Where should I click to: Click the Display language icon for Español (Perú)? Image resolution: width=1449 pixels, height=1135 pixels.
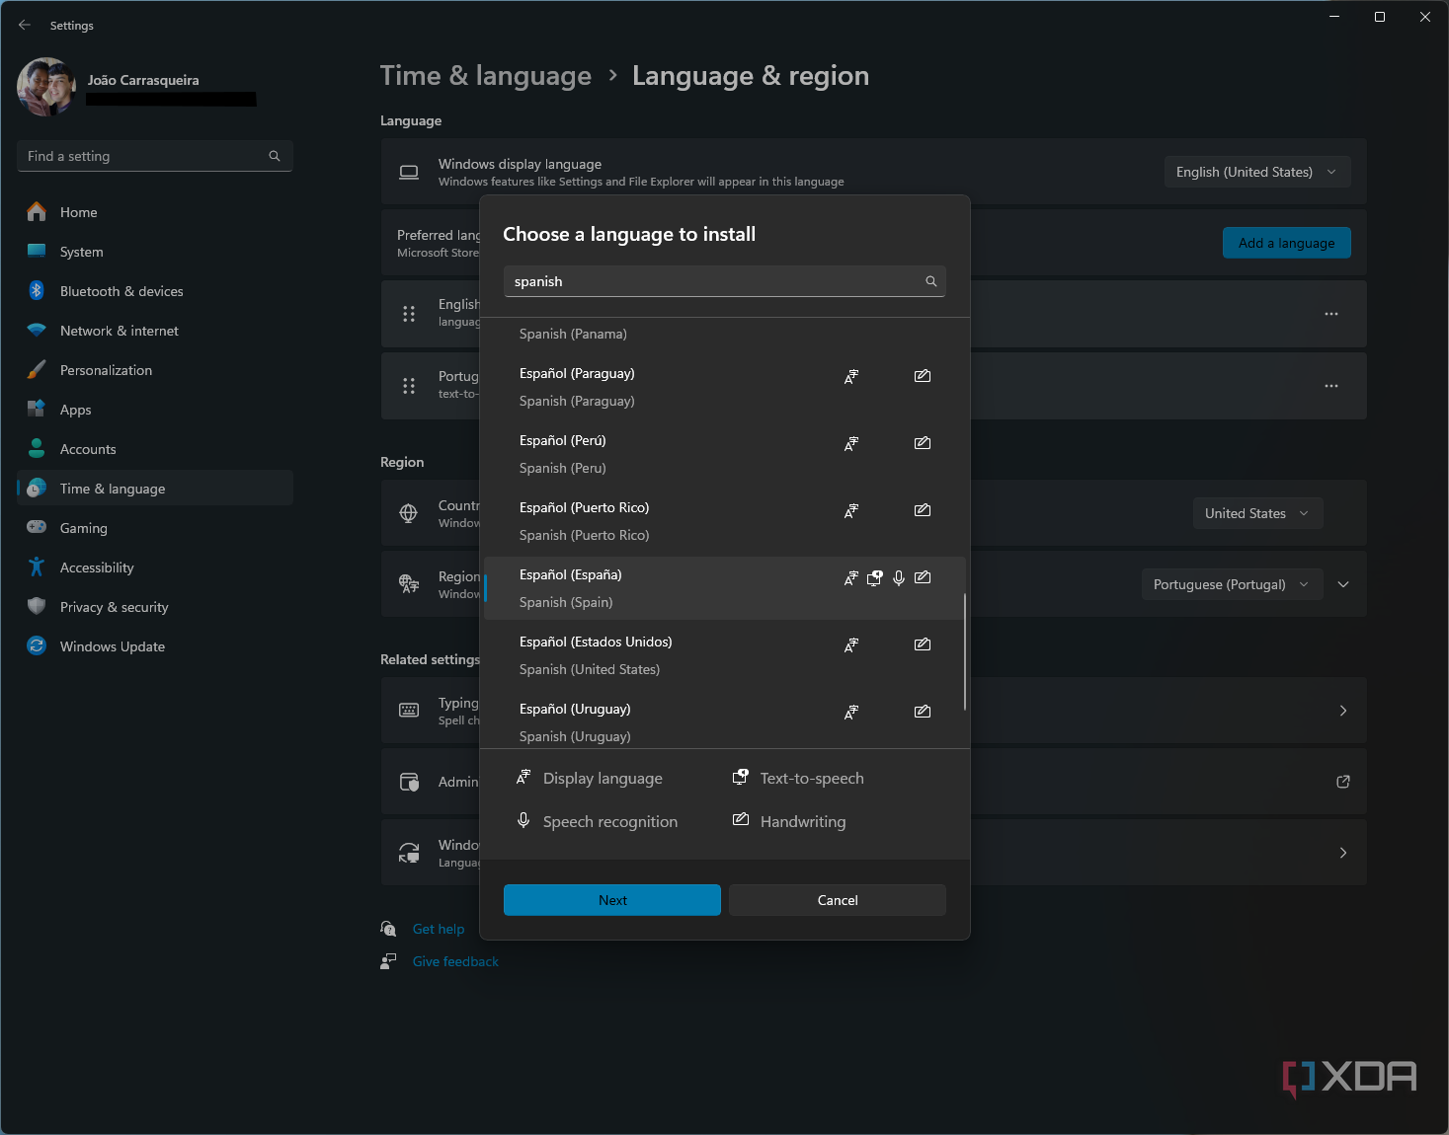point(850,443)
